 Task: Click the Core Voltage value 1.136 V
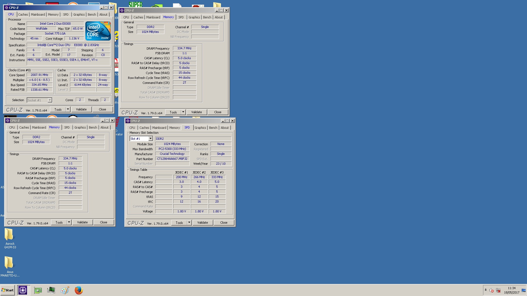[x=74, y=38]
